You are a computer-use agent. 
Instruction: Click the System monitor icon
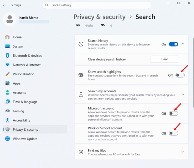coord(7,46)
